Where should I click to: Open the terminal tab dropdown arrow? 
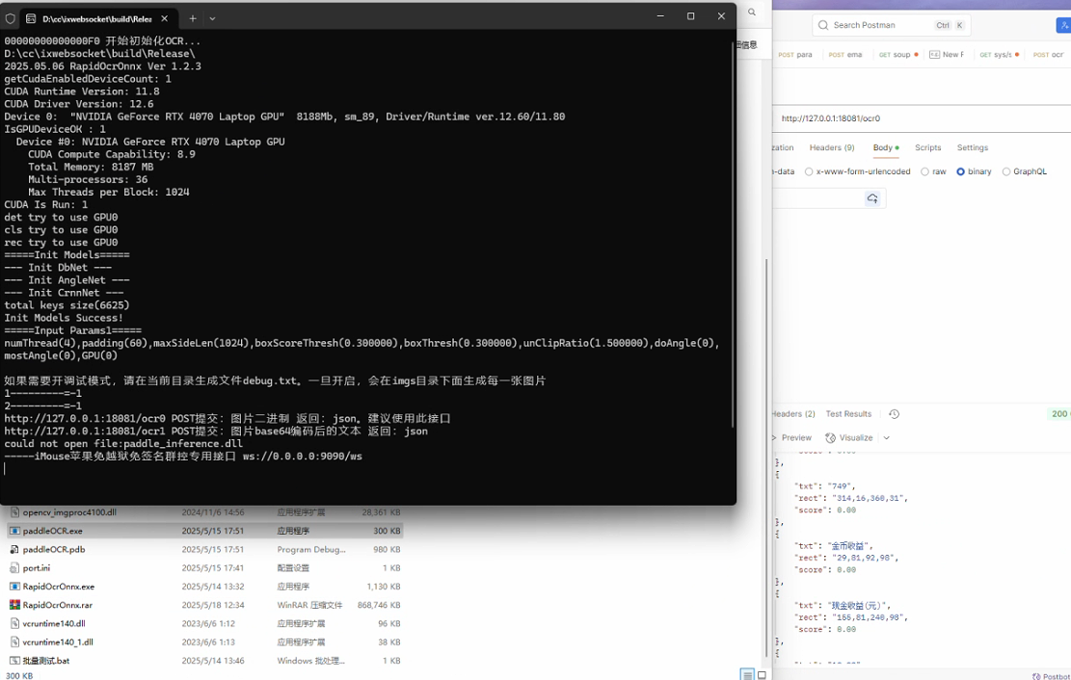(x=210, y=16)
